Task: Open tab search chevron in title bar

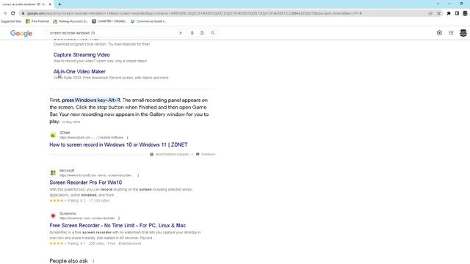Action: [x=438, y=4]
